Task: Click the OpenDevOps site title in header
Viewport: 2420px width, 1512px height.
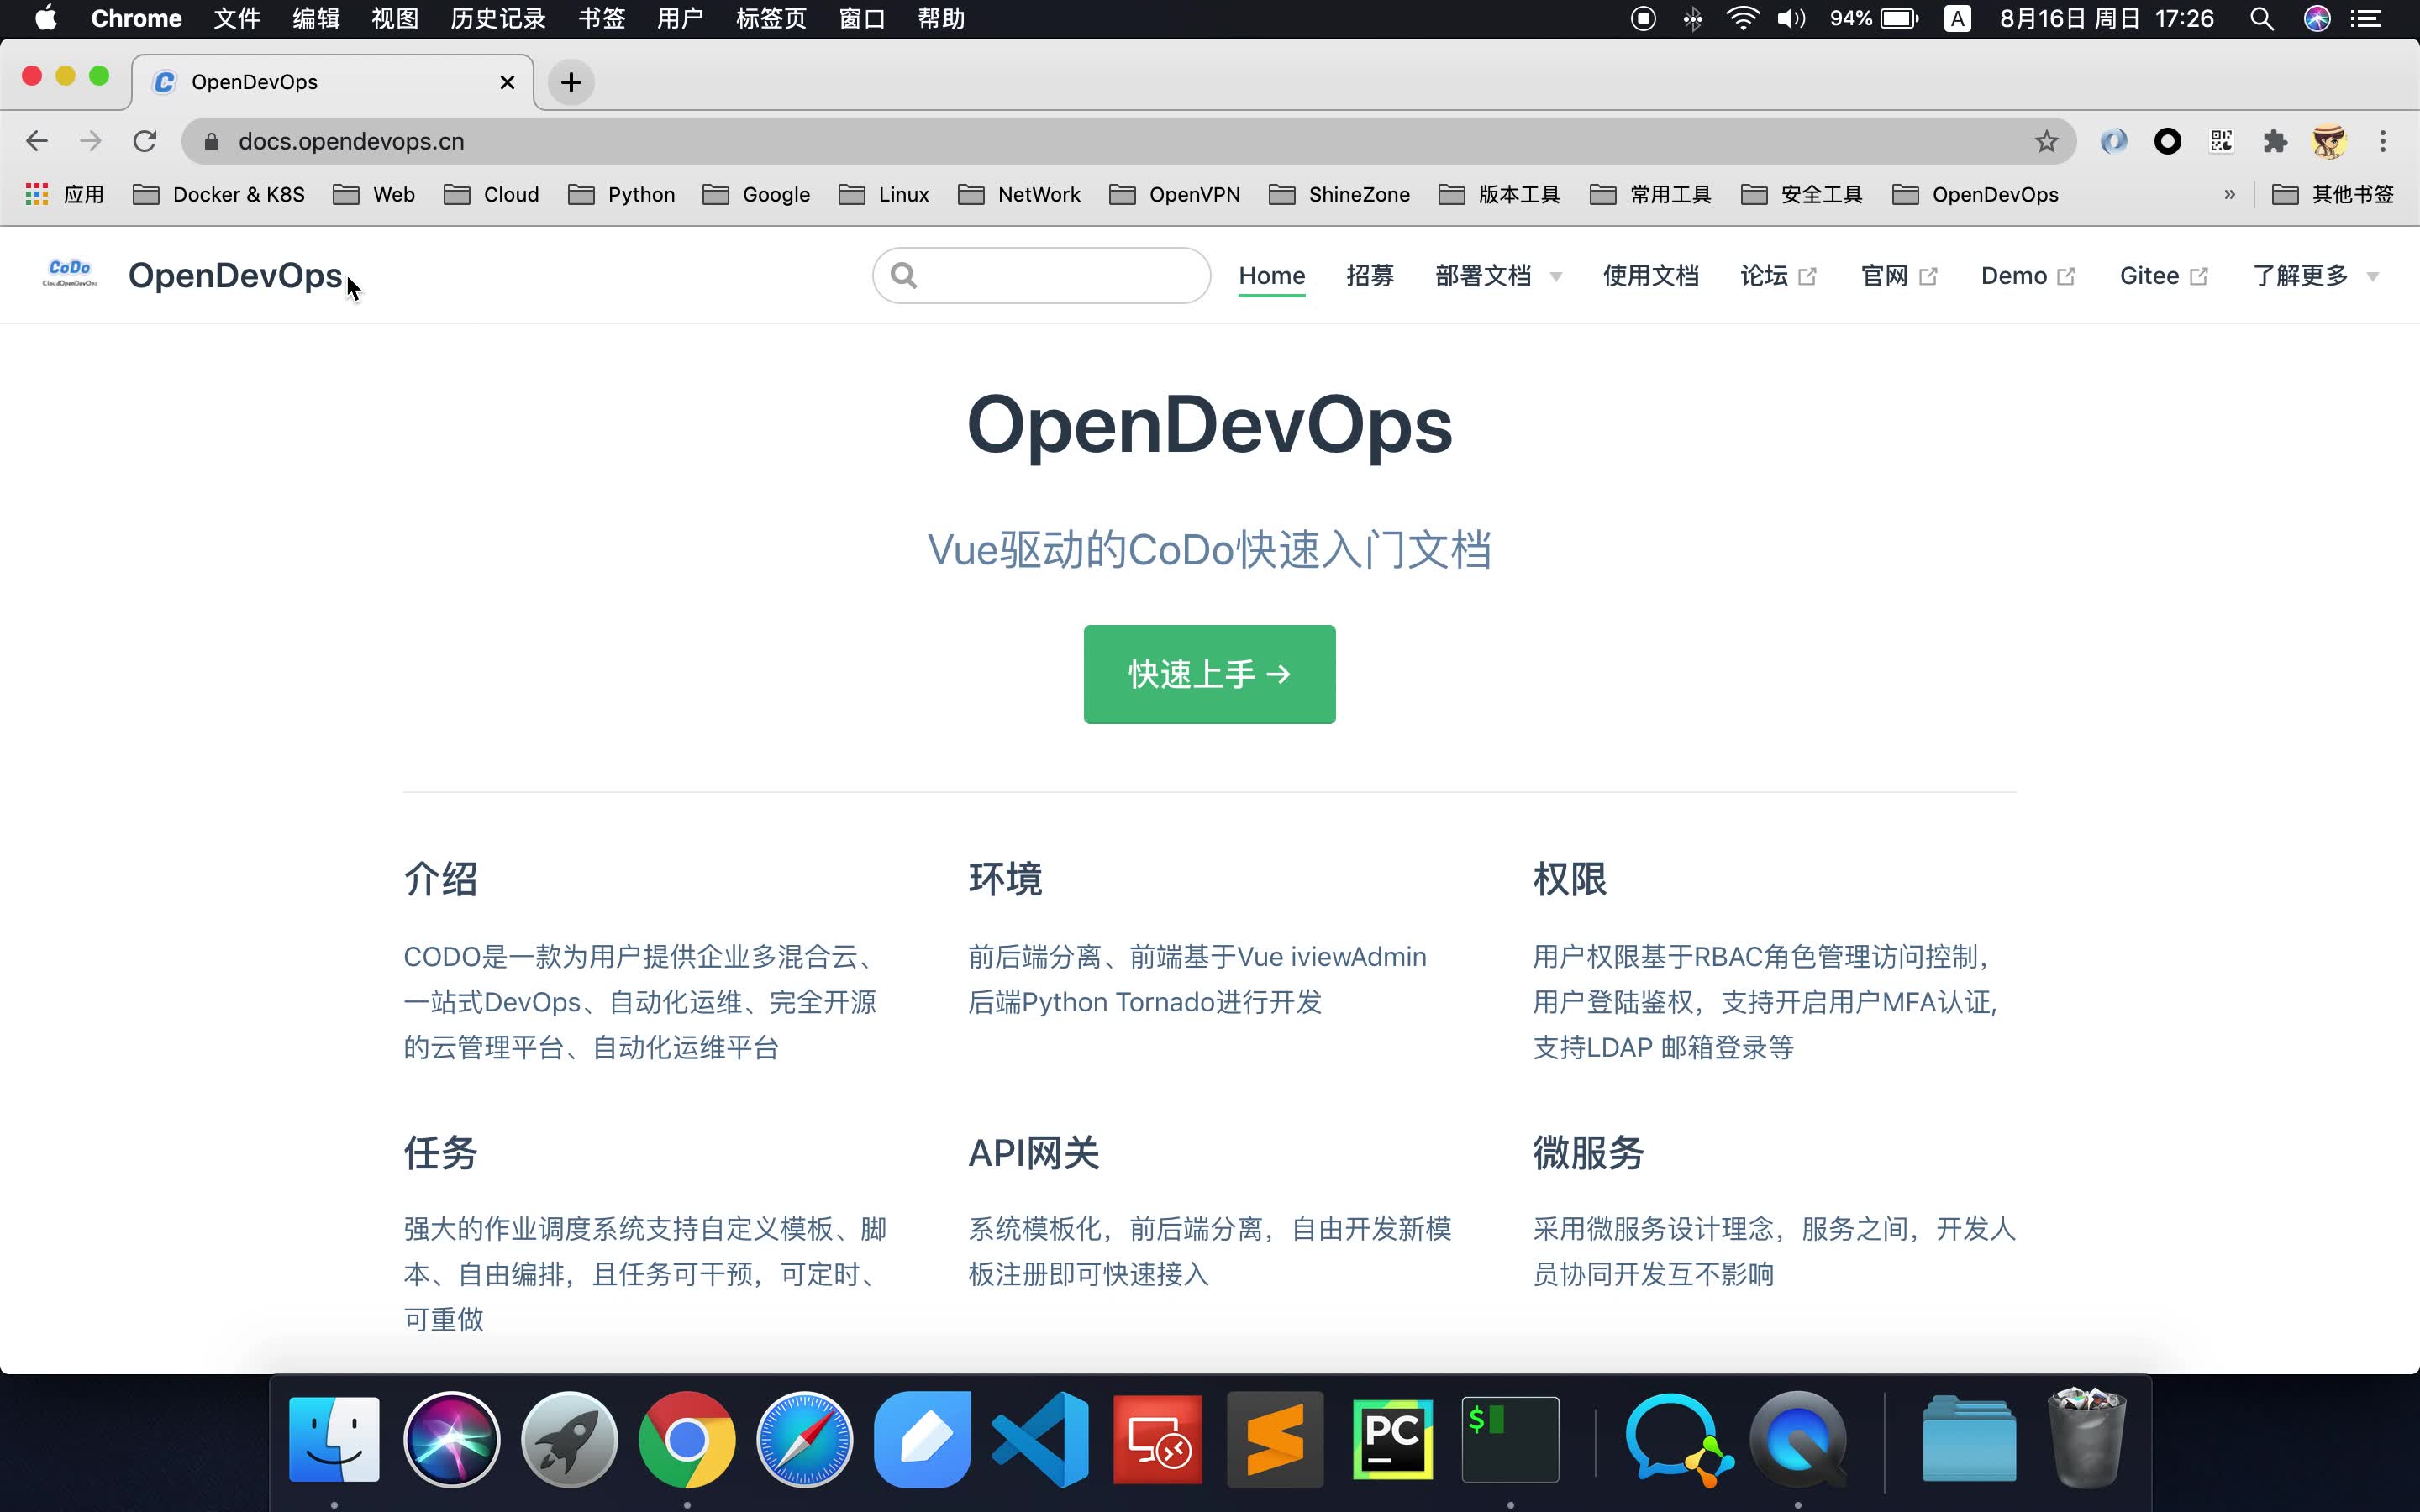Action: point(235,276)
